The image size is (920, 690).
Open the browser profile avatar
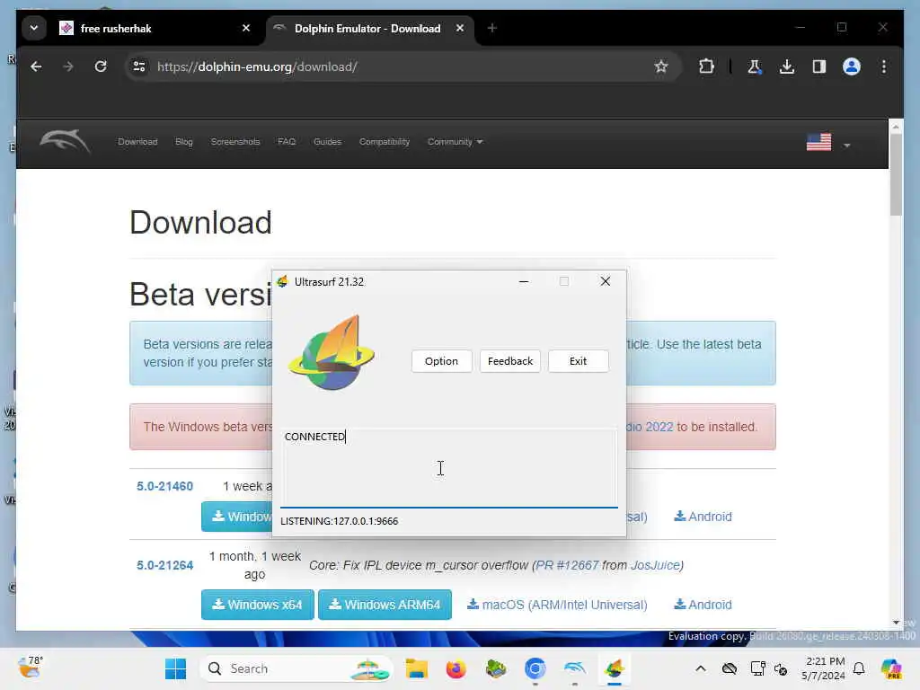852,66
